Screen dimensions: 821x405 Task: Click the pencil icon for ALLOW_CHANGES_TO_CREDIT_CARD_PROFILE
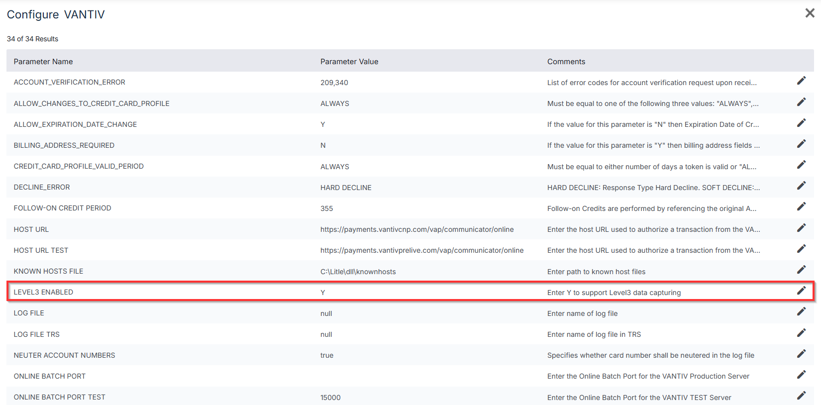coord(801,102)
